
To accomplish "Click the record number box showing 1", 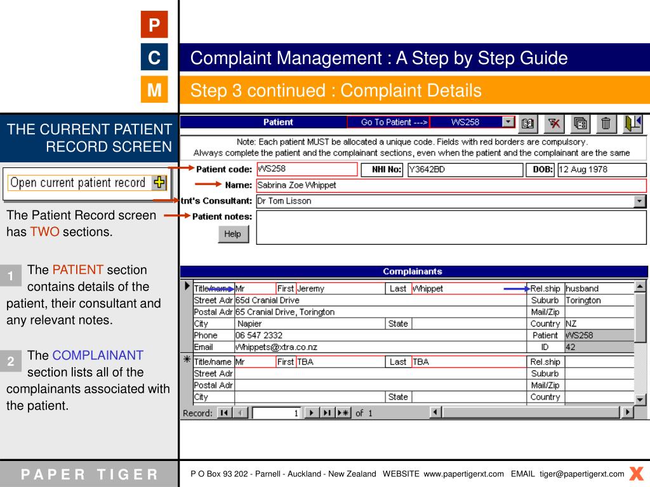I will click(x=276, y=413).
